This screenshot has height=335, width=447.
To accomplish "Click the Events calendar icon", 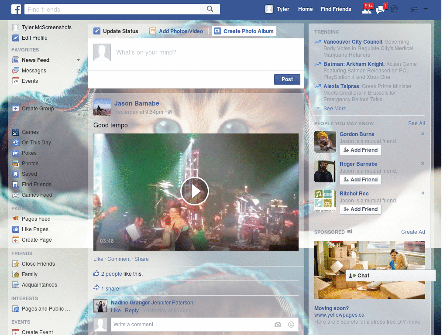I will pyautogui.click(x=16, y=81).
